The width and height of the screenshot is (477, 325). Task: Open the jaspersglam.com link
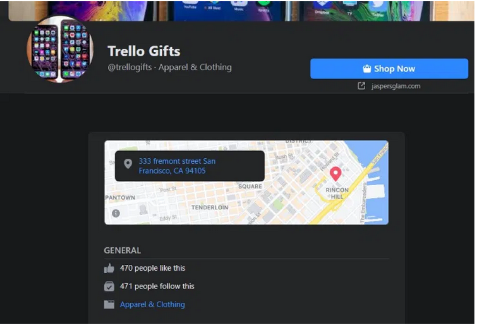pos(396,86)
